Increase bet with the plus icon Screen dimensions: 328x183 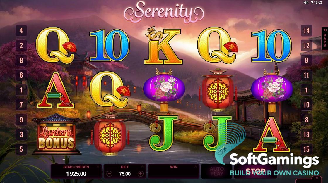pos(141,174)
